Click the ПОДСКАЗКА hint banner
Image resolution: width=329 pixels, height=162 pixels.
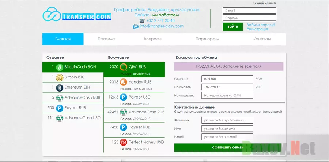(228, 66)
